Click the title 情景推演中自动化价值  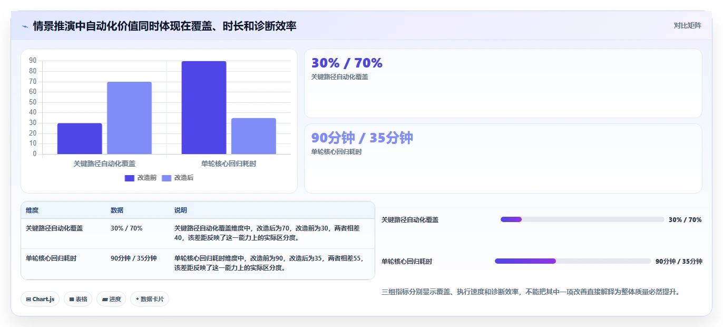coord(164,26)
